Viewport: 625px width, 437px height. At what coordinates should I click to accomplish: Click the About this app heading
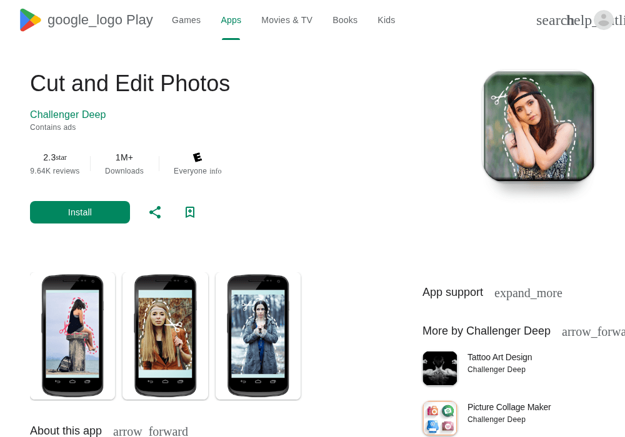[66, 431]
